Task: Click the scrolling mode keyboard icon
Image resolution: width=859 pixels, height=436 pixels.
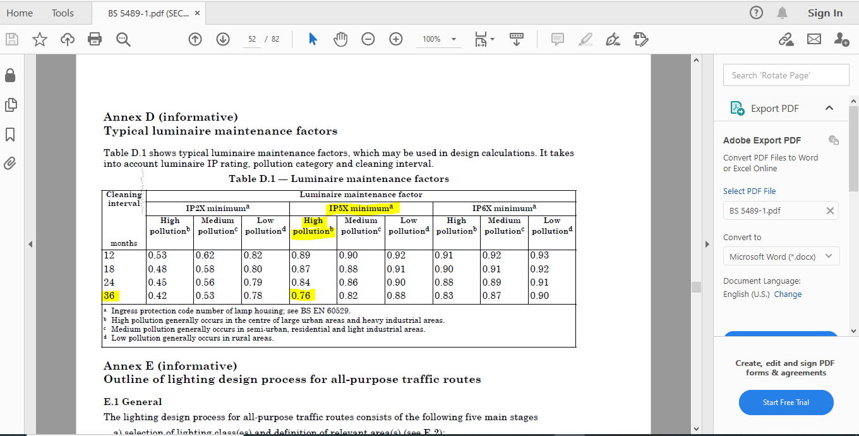Action: coord(517,39)
